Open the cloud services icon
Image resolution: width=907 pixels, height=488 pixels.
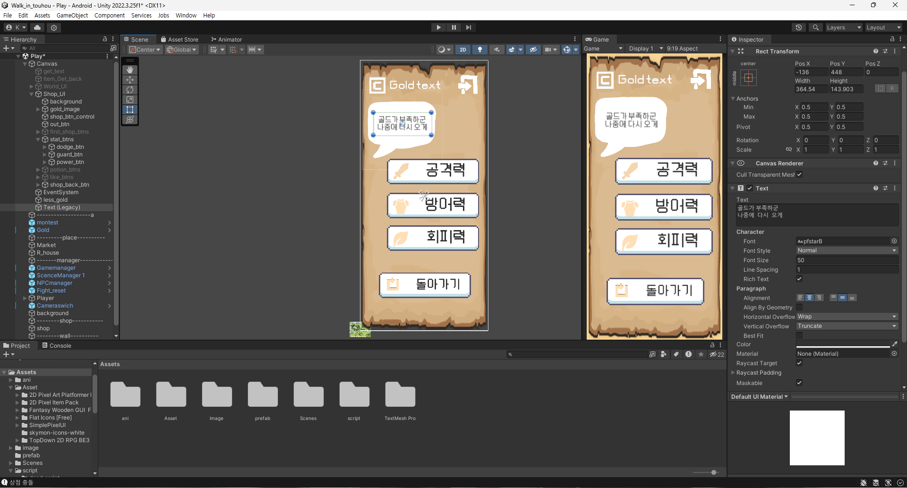(37, 27)
